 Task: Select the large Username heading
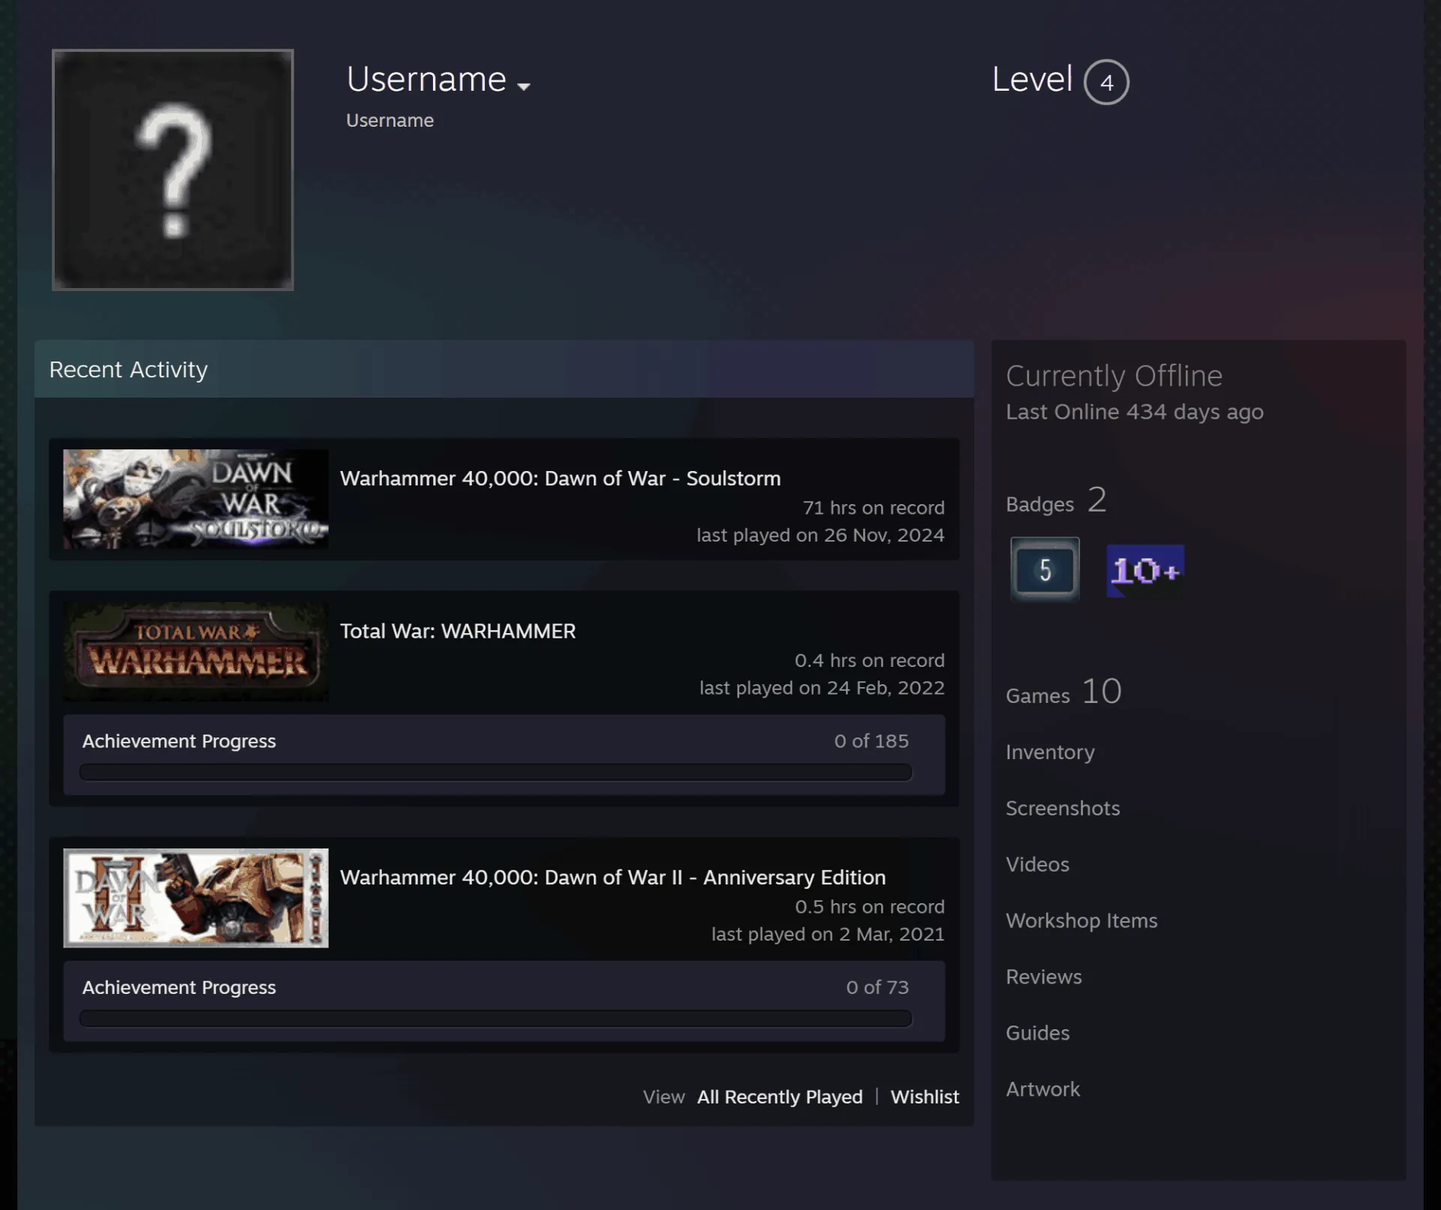click(x=426, y=80)
